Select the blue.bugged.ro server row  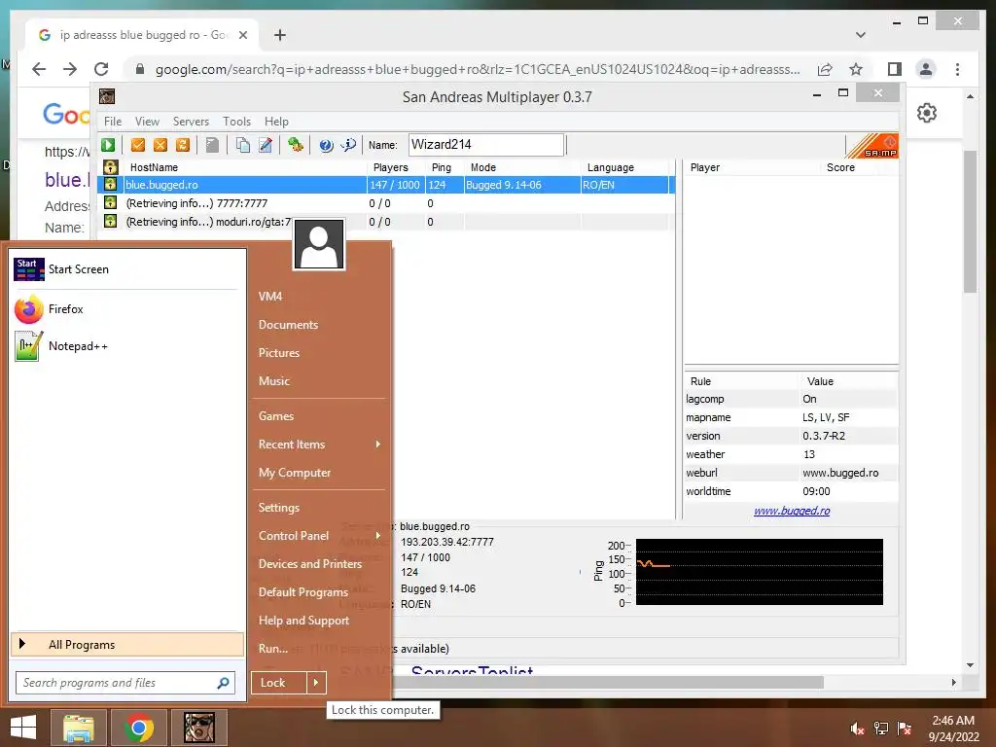click(x=385, y=184)
